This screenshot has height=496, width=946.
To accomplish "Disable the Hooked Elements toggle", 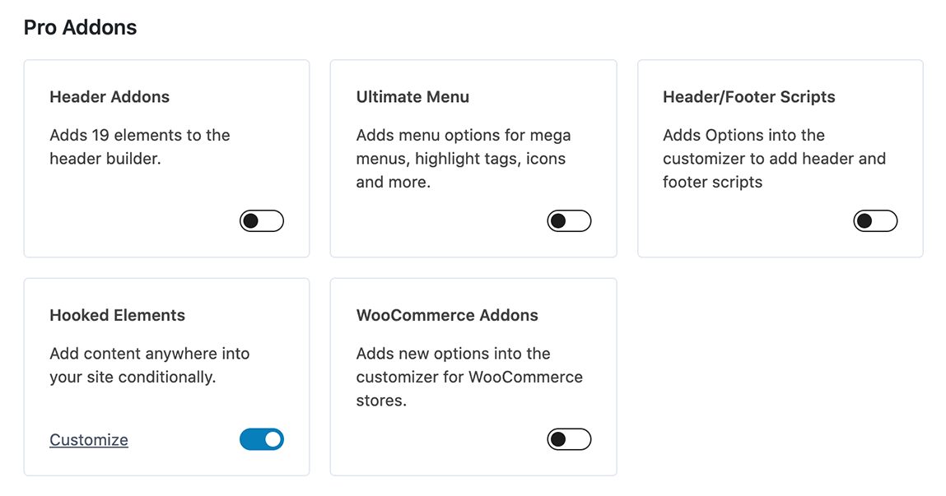I will pos(262,439).
